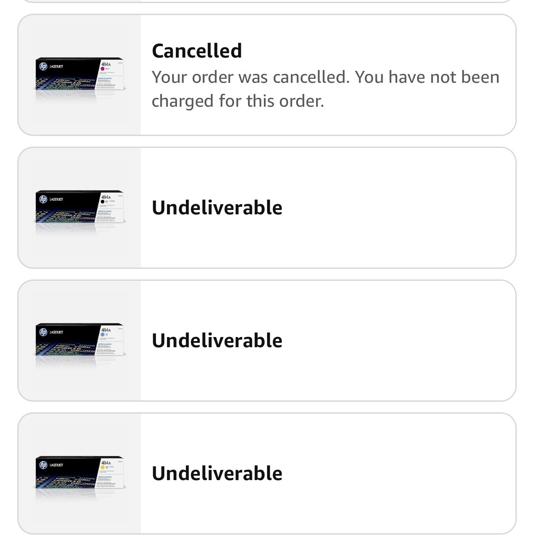Click LASERJET text on the yellow toner box

[x=57, y=465]
